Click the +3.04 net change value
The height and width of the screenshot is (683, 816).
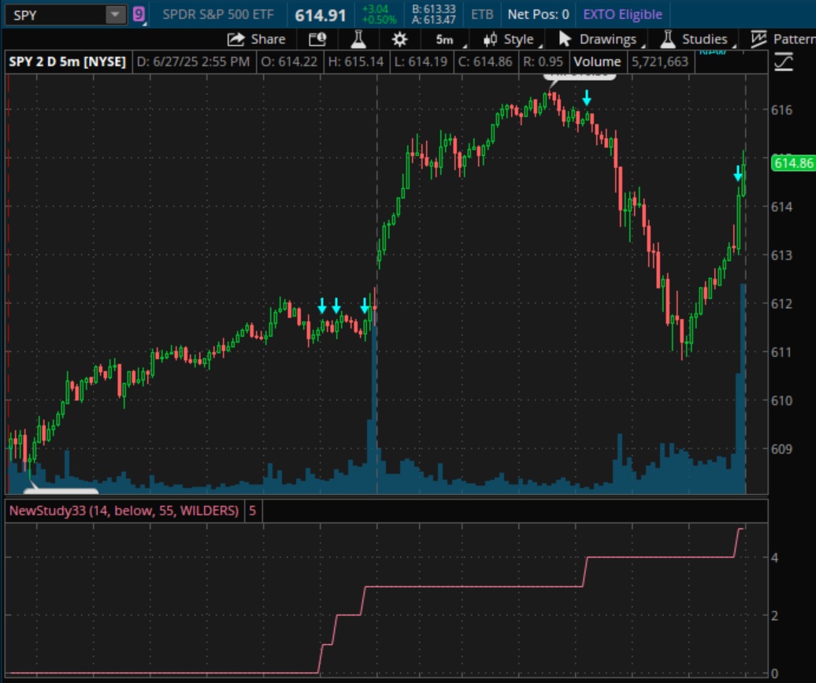(375, 9)
